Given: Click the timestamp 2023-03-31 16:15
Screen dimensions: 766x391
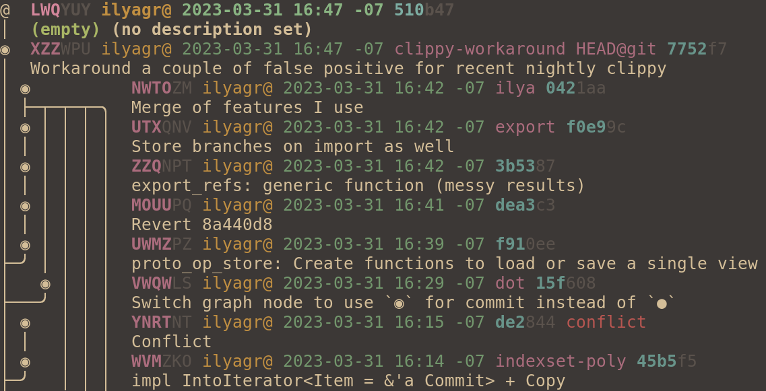Looking at the screenshot, I should point(363,322).
